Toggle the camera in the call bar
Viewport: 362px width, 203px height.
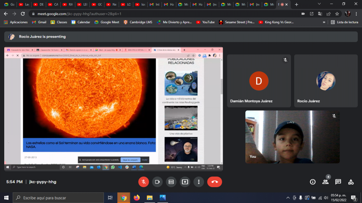click(157, 182)
